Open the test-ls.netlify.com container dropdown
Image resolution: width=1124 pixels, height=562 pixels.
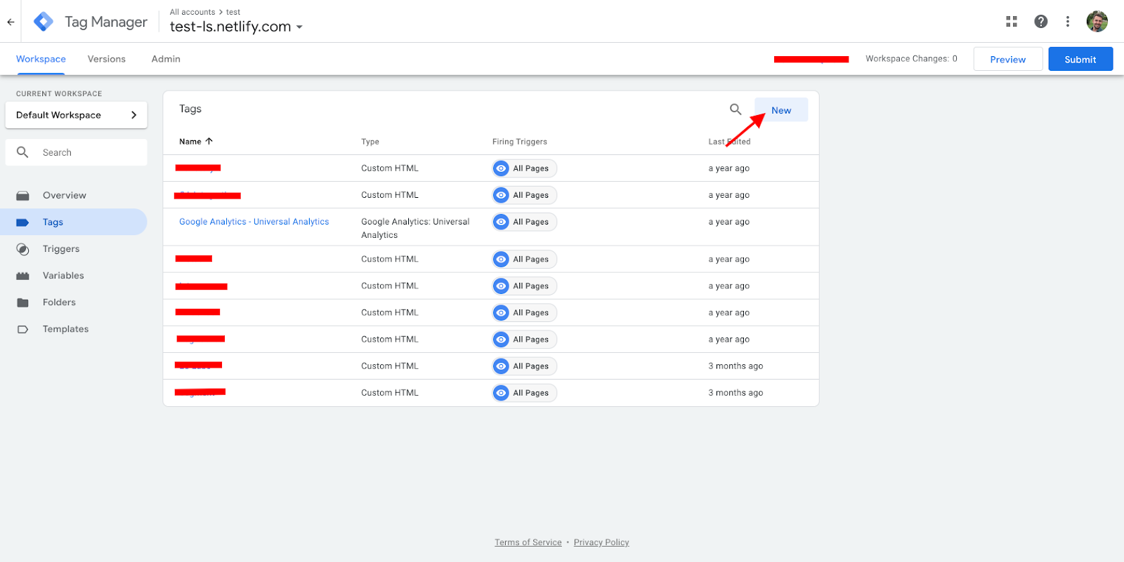click(x=236, y=27)
